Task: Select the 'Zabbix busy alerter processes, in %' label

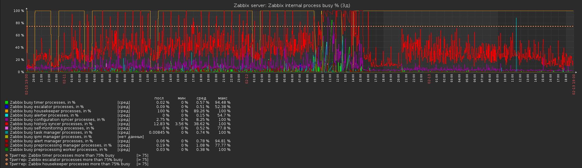Action: (x=44, y=115)
